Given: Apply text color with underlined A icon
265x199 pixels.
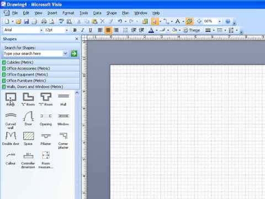Looking at the screenshot, I should pyautogui.click(x=151, y=30).
